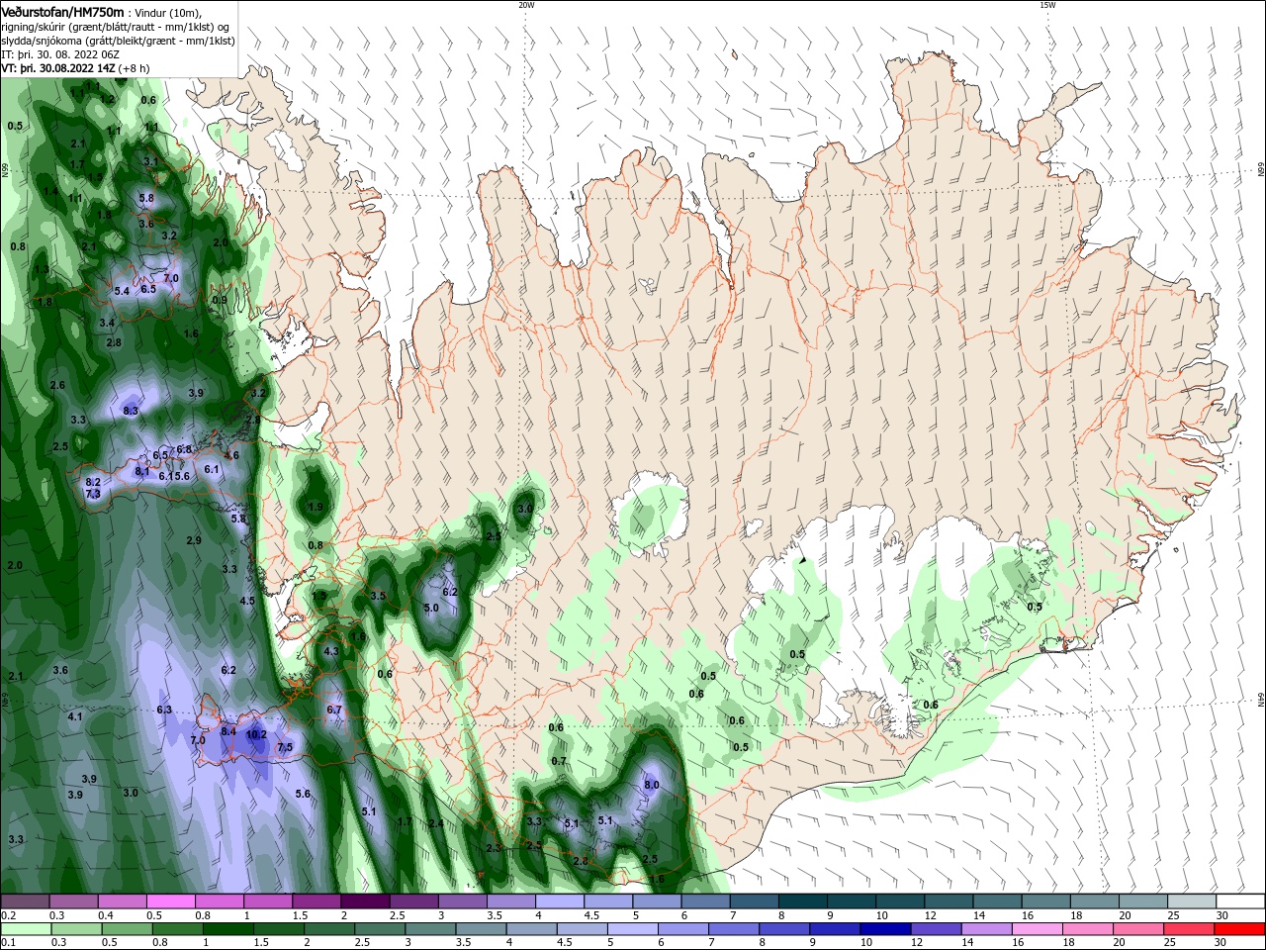
Task: Click the Veðurstofan/HM750m title text
Action: click(x=62, y=11)
